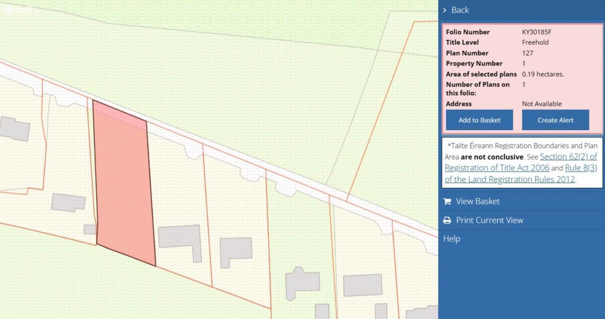Open Rule 8(3) Land Registration Rules link

tap(521, 173)
